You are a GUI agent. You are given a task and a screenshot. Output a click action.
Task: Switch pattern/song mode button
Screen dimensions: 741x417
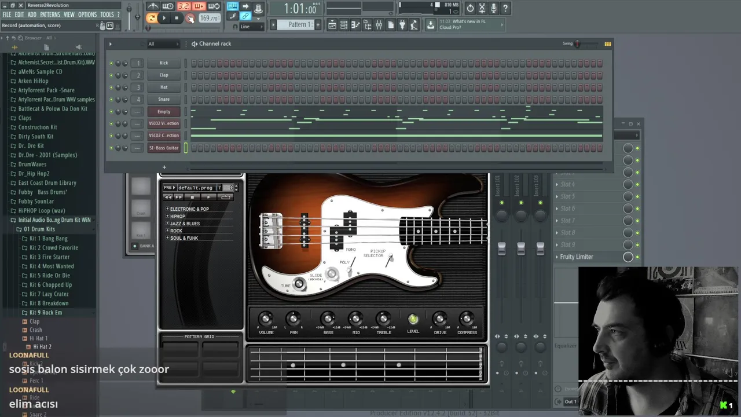point(151,18)
